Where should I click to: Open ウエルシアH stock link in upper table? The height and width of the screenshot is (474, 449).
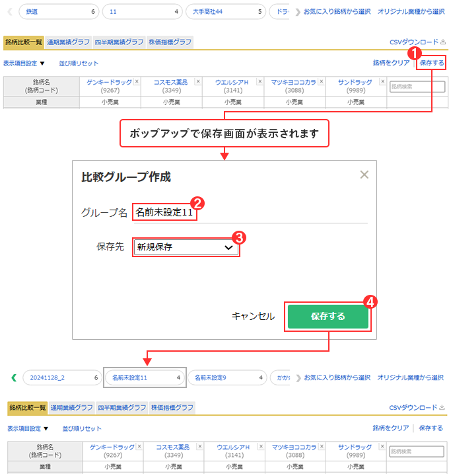click(232, 82)
